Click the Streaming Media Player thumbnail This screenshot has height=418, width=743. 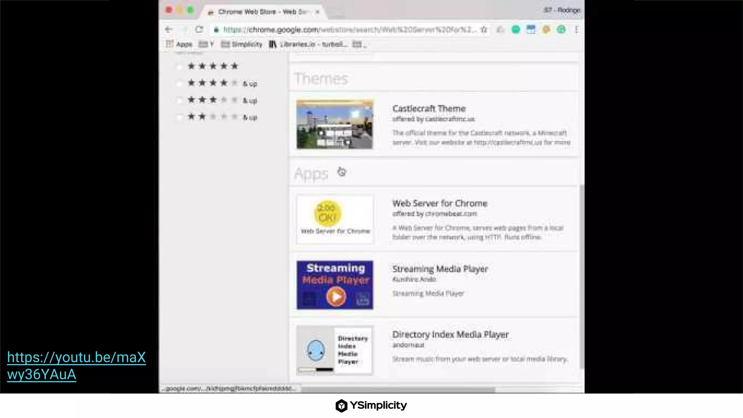tap(334, 285)
